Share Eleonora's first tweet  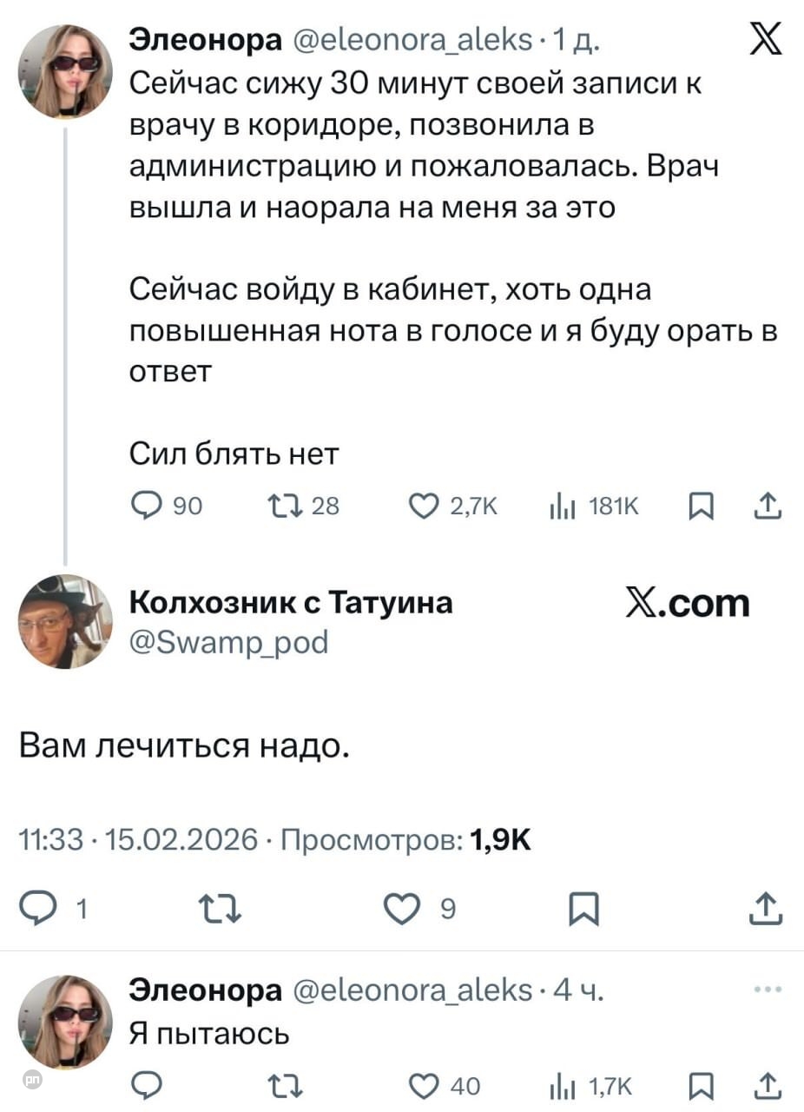(x=768, y=506)
